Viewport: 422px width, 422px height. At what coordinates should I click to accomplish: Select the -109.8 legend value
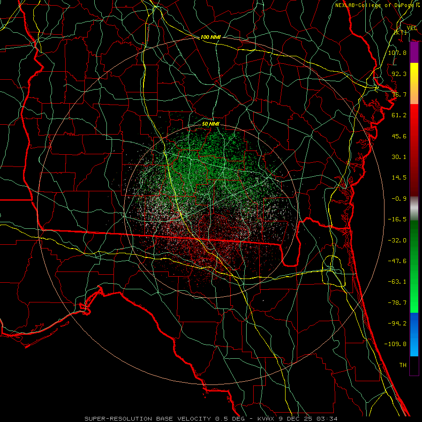395,344
